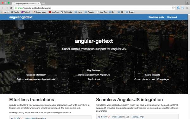190x119 pixels.
Task: Click the browser forward arrow
Action: point(7,8)
